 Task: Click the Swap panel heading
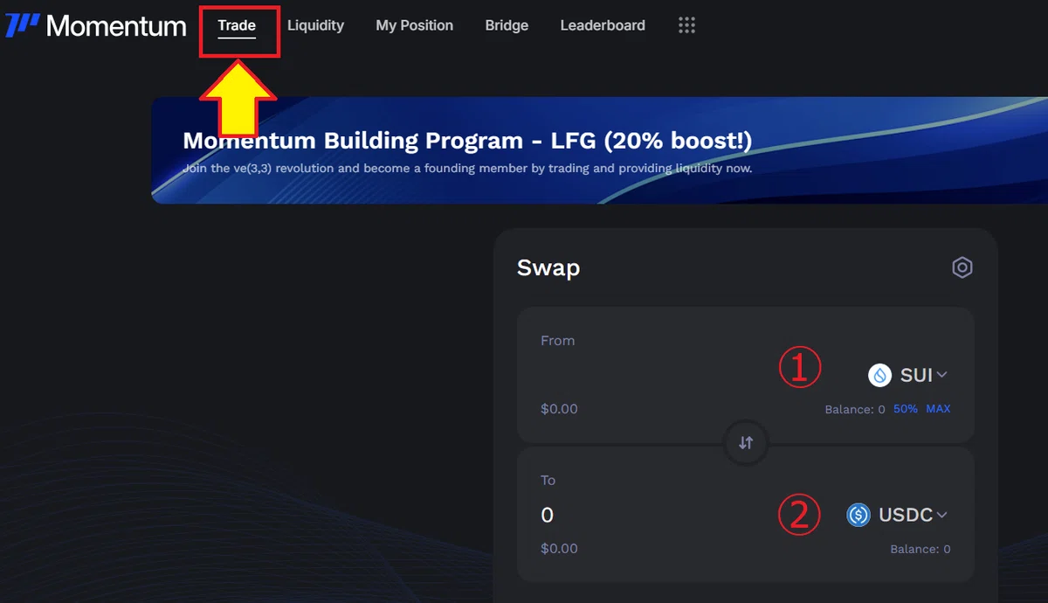point(548,267)
